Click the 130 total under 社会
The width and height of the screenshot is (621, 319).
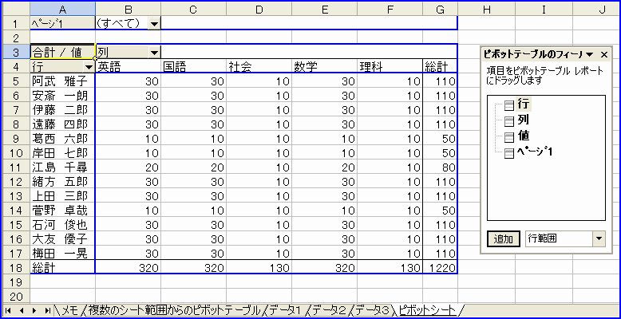259,267
